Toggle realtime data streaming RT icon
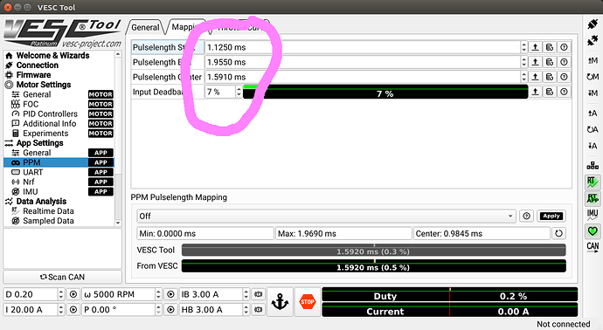The image size is (603, 330). pos(593,182)
